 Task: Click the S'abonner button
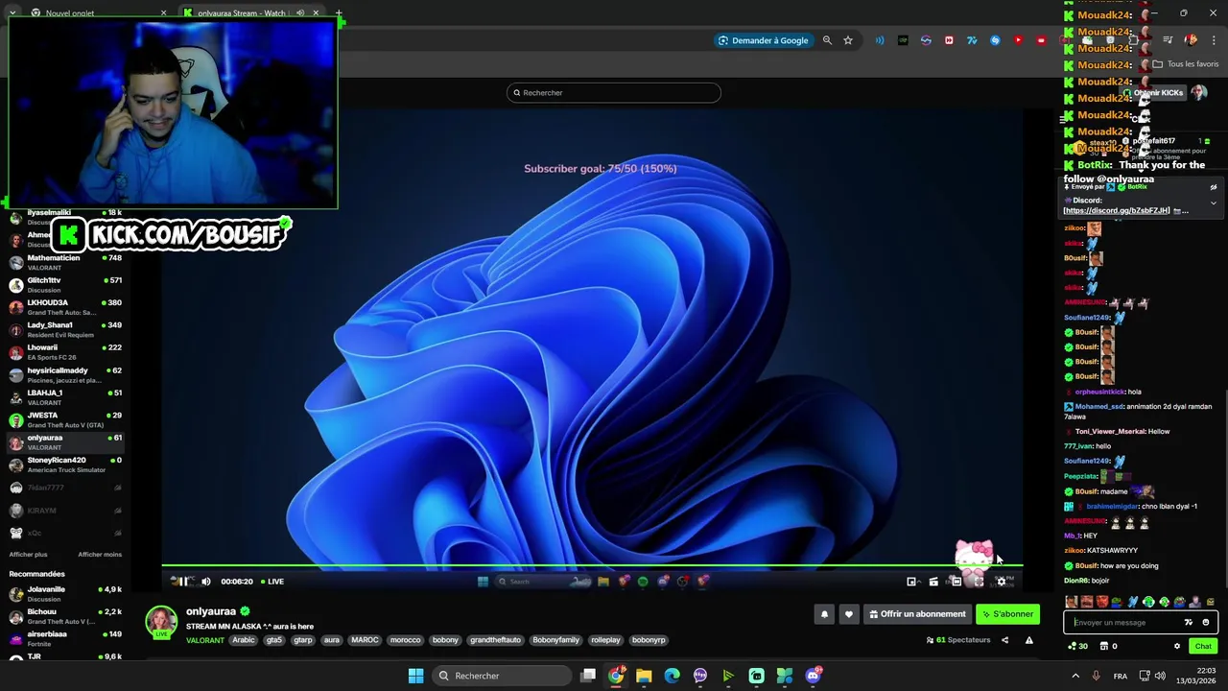(1008, 614)
